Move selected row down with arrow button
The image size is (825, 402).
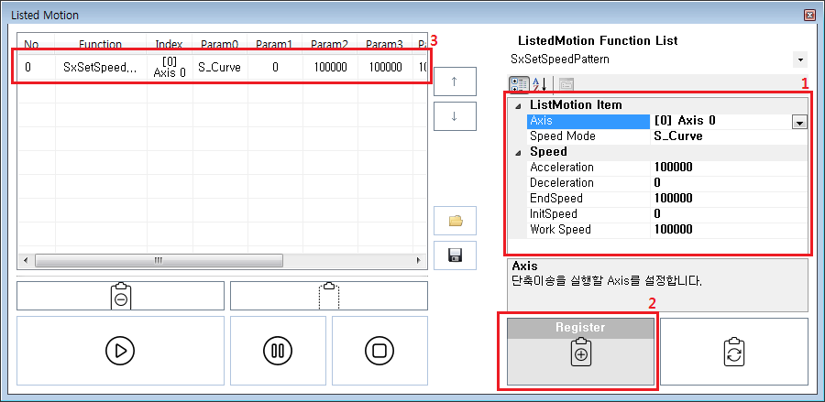tap(456, 116)
